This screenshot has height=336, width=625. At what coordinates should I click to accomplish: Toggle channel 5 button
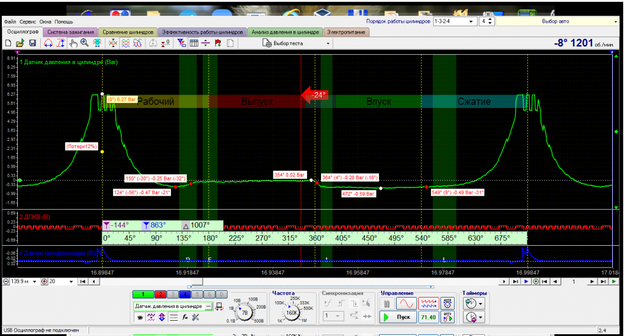click(197, 295)
